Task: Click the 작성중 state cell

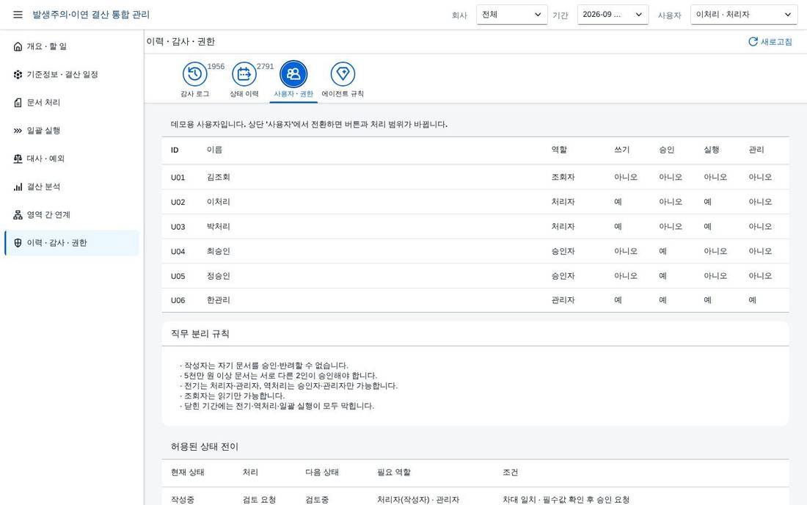Action: pyautogui.click(x=182, y=499)
